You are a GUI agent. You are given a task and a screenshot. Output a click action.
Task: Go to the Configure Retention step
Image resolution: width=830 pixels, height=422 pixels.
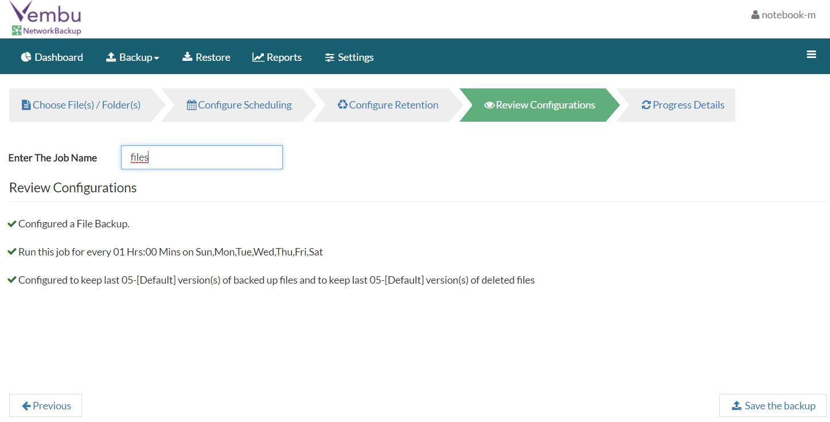click(388, 104)
